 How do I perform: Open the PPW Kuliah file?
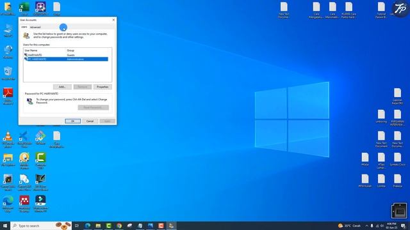(365, 181)
